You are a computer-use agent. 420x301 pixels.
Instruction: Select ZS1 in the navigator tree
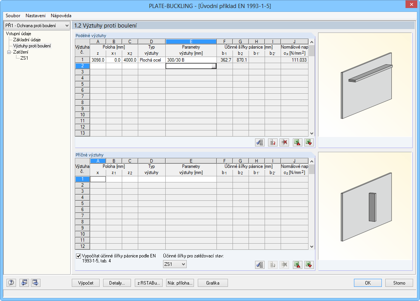click(x=24, y=58)
